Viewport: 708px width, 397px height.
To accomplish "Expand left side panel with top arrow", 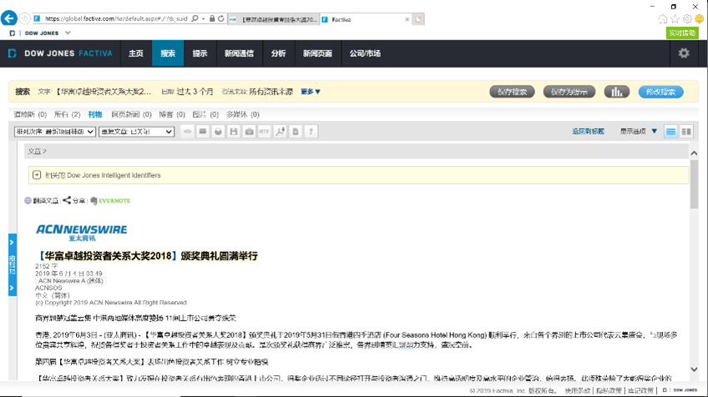I will click(x=13, y=242).
